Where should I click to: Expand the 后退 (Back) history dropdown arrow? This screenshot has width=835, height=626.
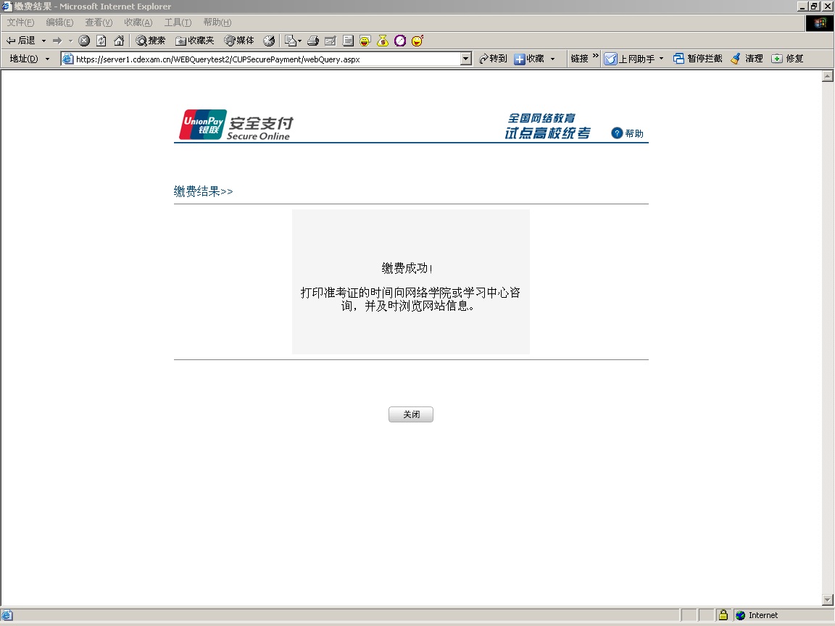point(43,41)
